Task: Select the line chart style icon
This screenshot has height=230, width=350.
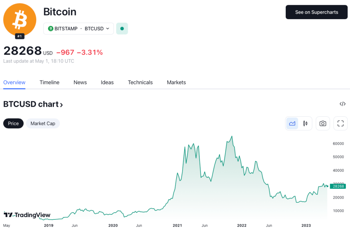Action: click(x=292, y=123)
